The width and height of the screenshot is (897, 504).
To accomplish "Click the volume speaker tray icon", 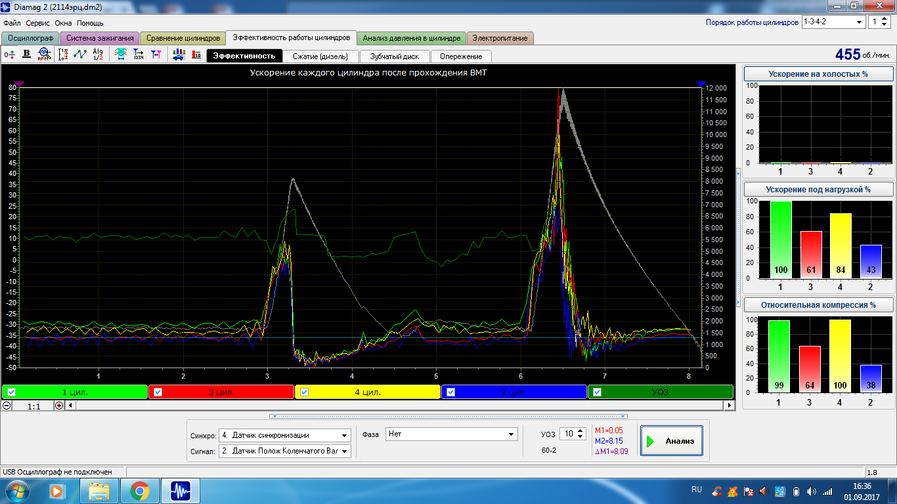I will (x=812, y=491).
